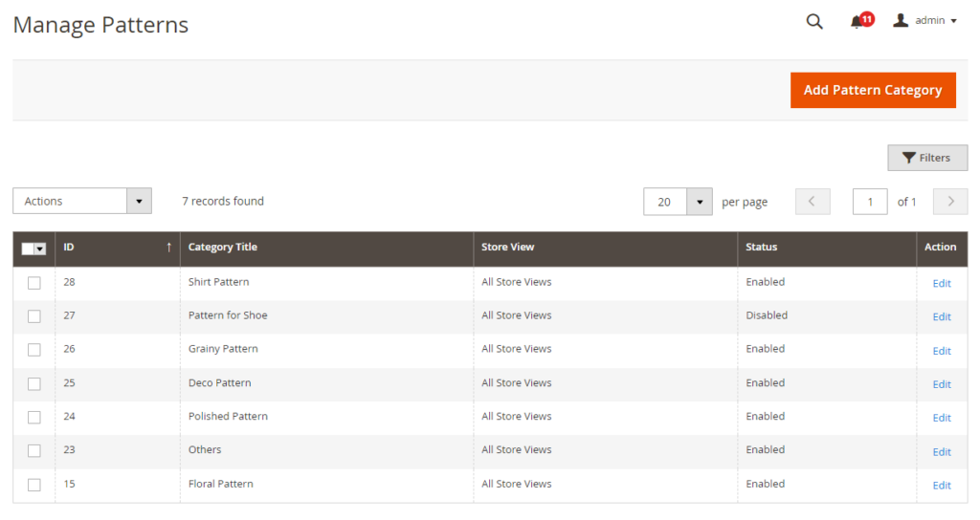
Task: Expand the select-all checkbox dropdown in header
Action: click(x=40, y=249)
